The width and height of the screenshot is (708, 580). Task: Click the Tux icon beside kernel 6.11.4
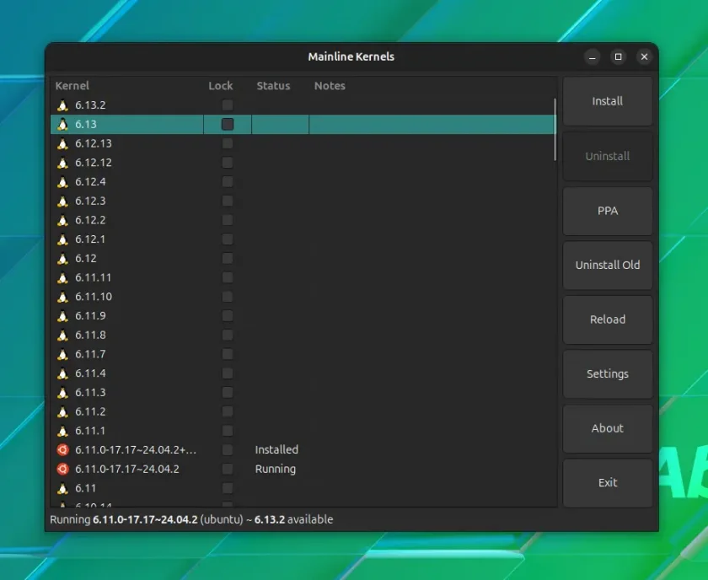[62, 373]
